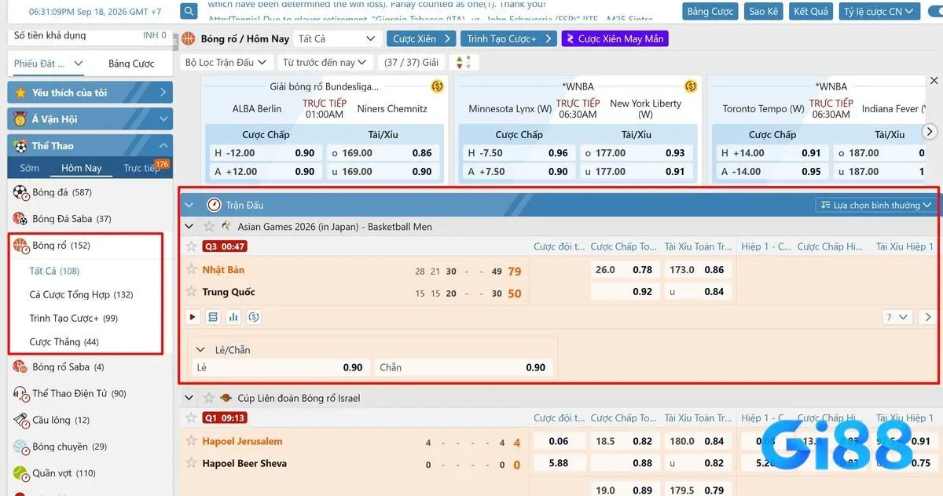The width and height of the screenshot is (943, 496).
Task: Select the Bảng Cược tab in sidebar
Action: click(131, 64)
